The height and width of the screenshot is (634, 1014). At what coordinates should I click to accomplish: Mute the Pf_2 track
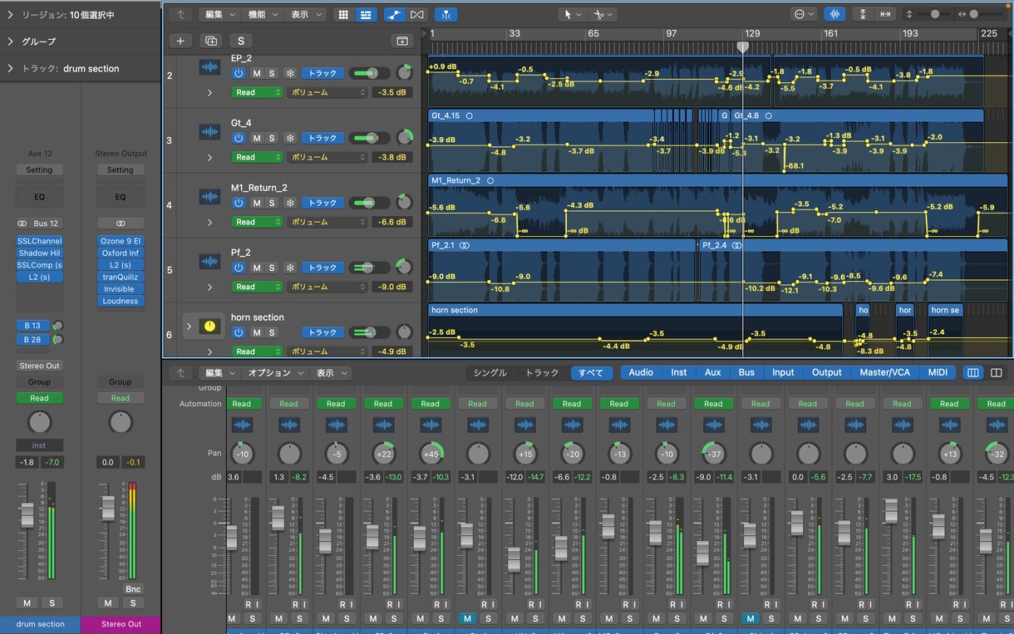point(257,268)
